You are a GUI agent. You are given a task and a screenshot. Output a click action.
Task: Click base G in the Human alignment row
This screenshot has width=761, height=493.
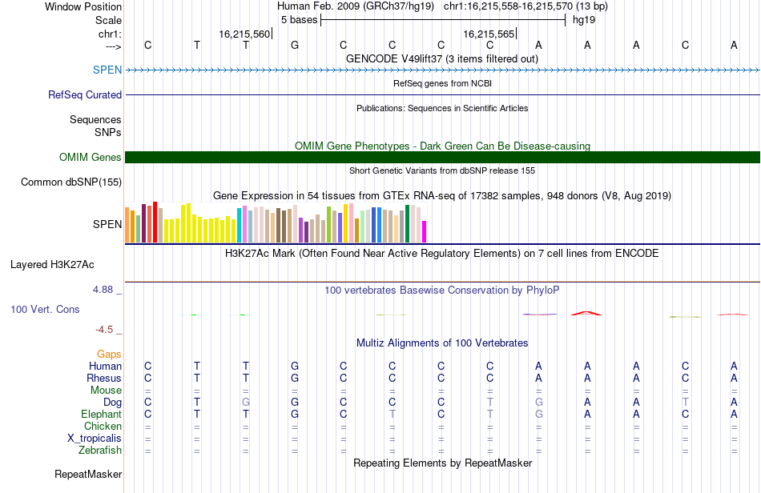pos(295,366)
